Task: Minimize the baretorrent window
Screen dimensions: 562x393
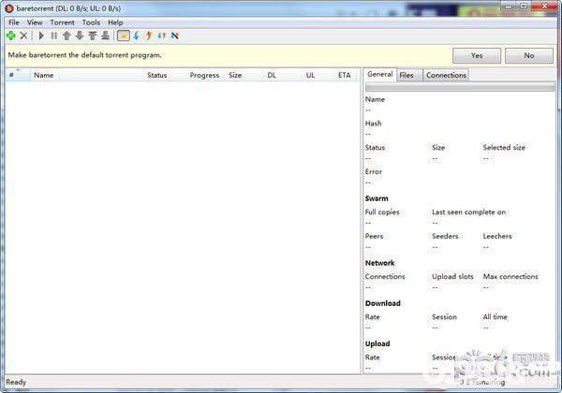Action: 509,7
